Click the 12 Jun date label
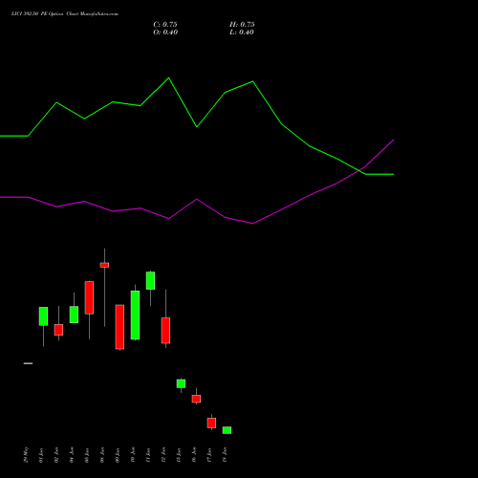This screenshot has height=478, width=478. point(163,455)
